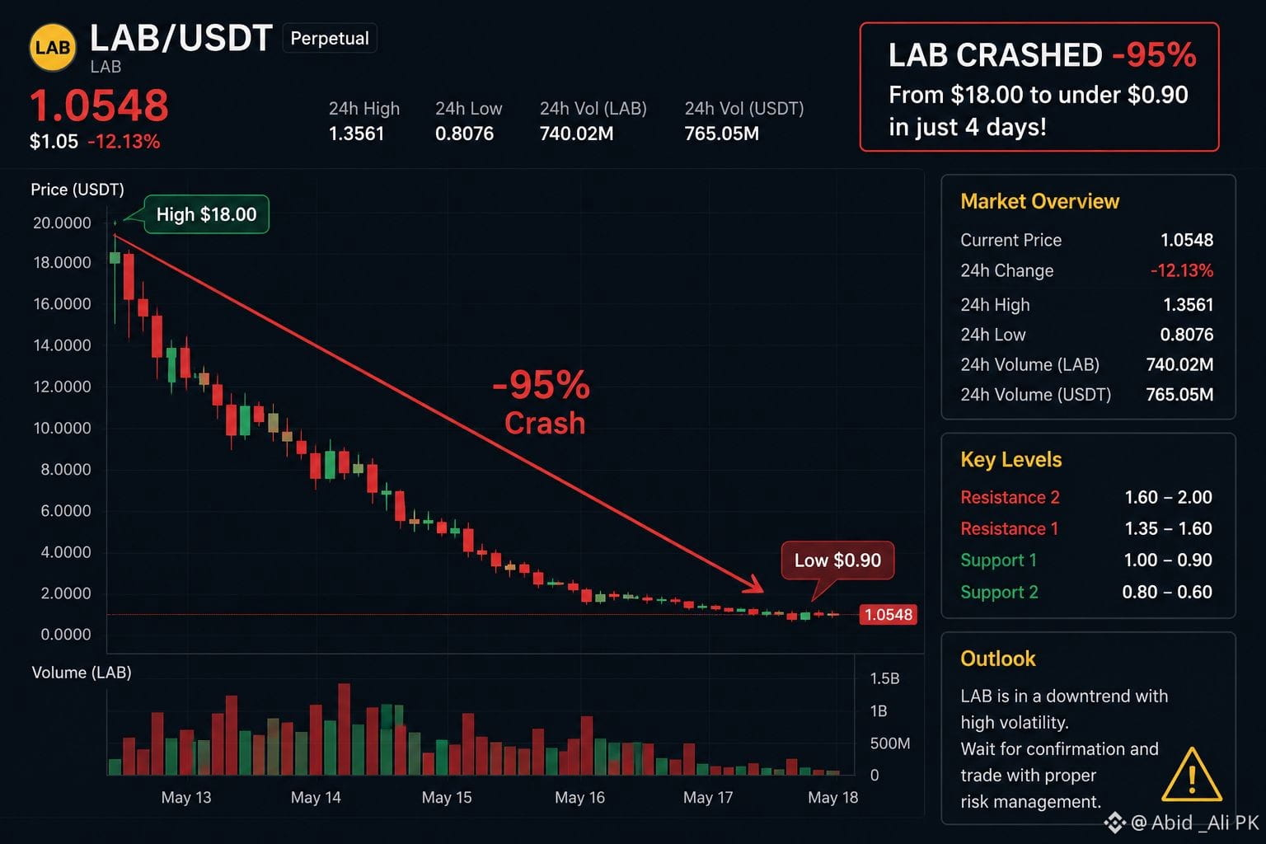This screenshot has width=1266, height=844.
Task: Click the 1.60 – 2.00 range value
Action: click(1168, 497)
